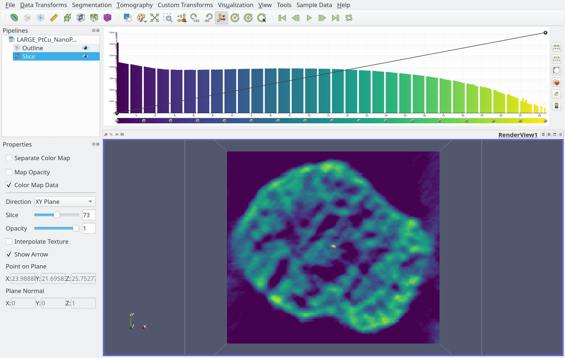Open color map presets heart-folder icon
The height and width of the screenshot is (358, 565).
coord(557,82)
